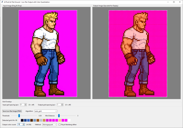
Task: Click the input image of the blond fighter
Action: click(48, 53)
